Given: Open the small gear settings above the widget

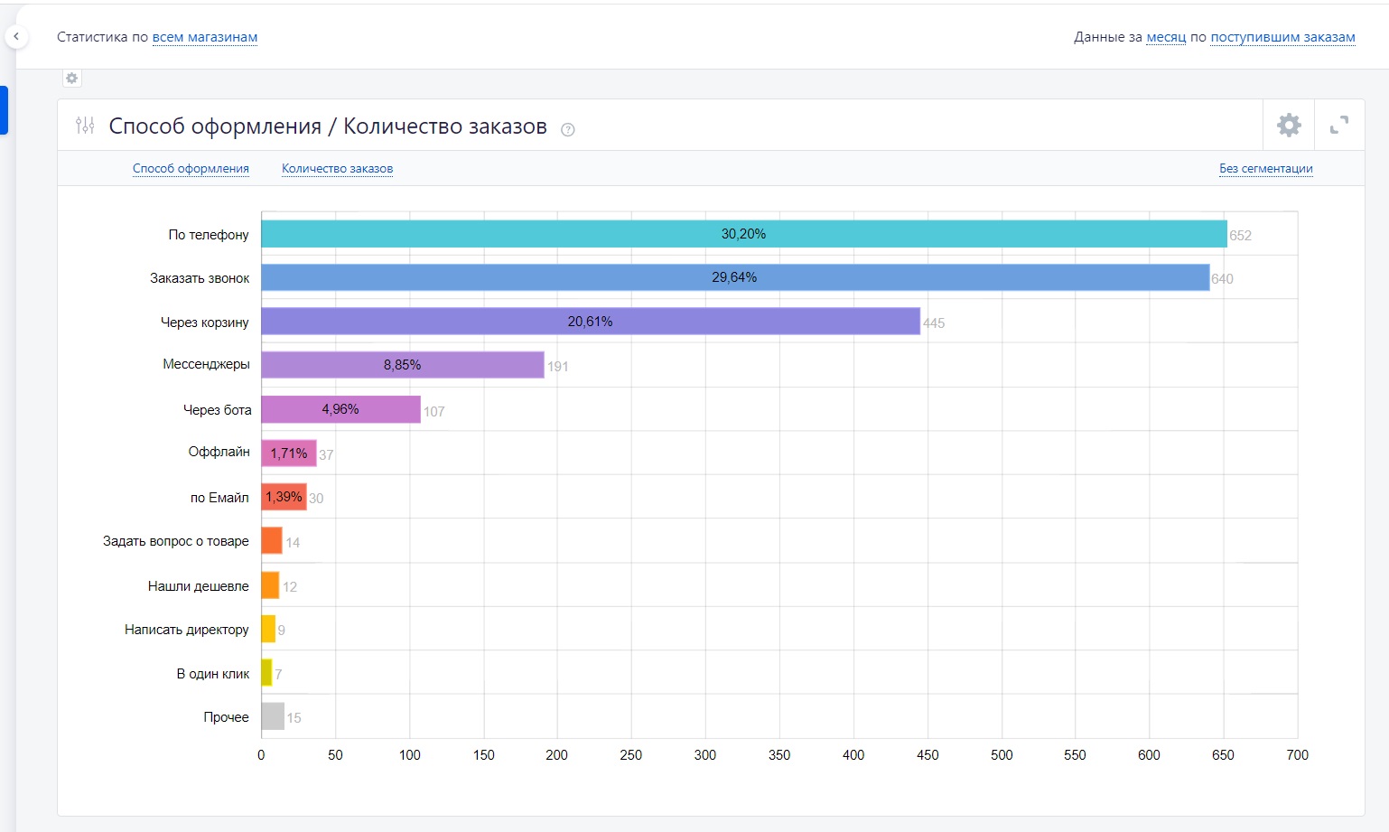Looking at the screenshot, I should coord(72,79).
